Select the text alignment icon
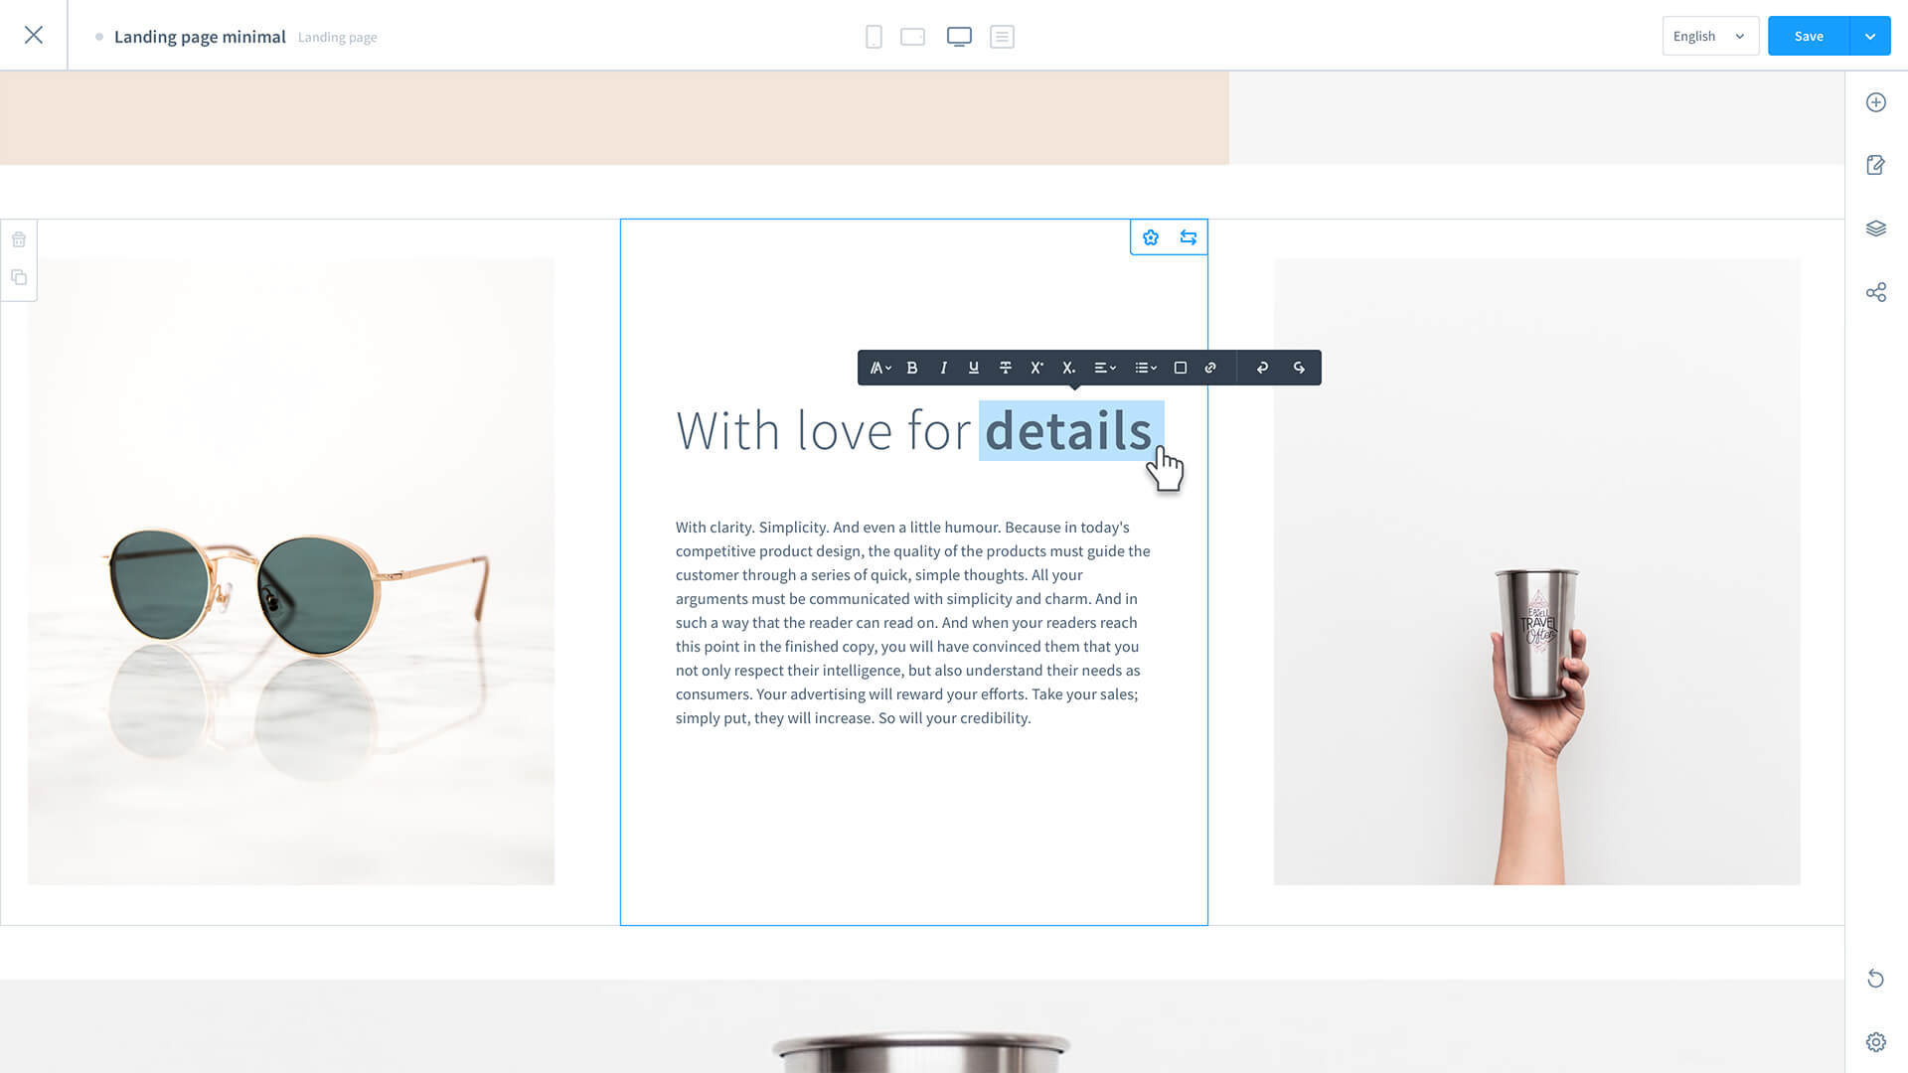Image resolution: width=1908 pixels, height=1073 pixels. (1103, 367)
